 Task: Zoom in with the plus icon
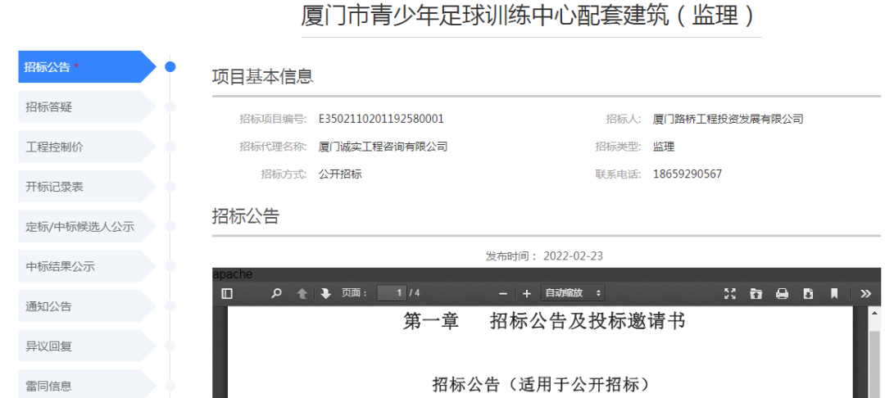point(527,294)
